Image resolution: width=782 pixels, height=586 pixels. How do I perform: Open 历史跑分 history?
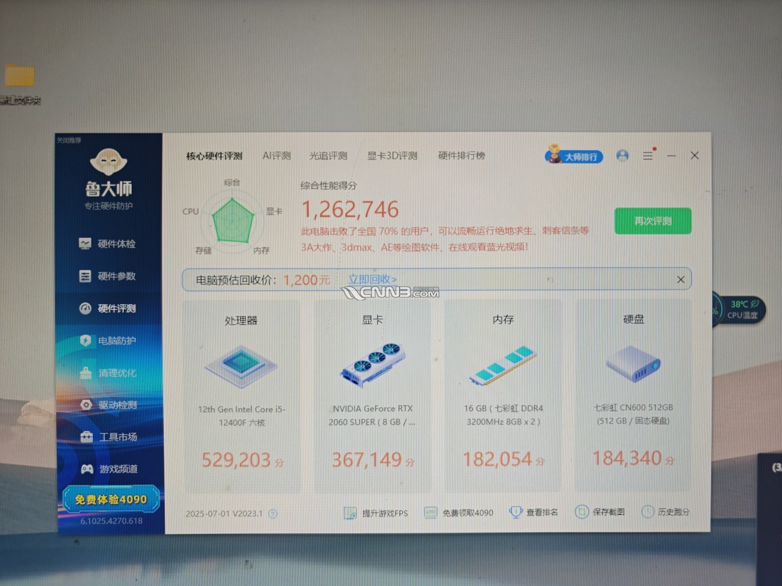pos(666,512)
